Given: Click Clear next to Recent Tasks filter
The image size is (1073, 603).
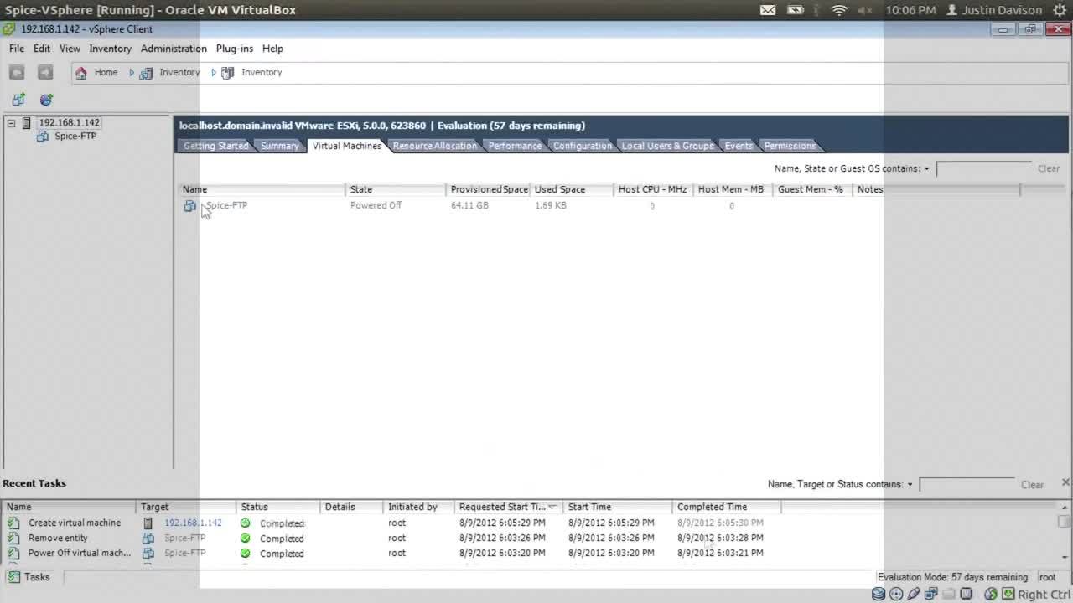Looking at the screenshot, I should click(x=1032, y=485).
